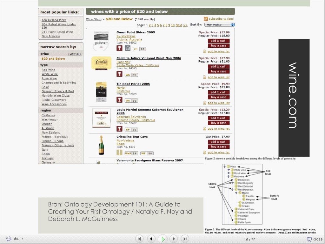The height and width of the screenshot is (244, 325).
Task: Open Top Grilling Picks link
Action: coord(54,20)
